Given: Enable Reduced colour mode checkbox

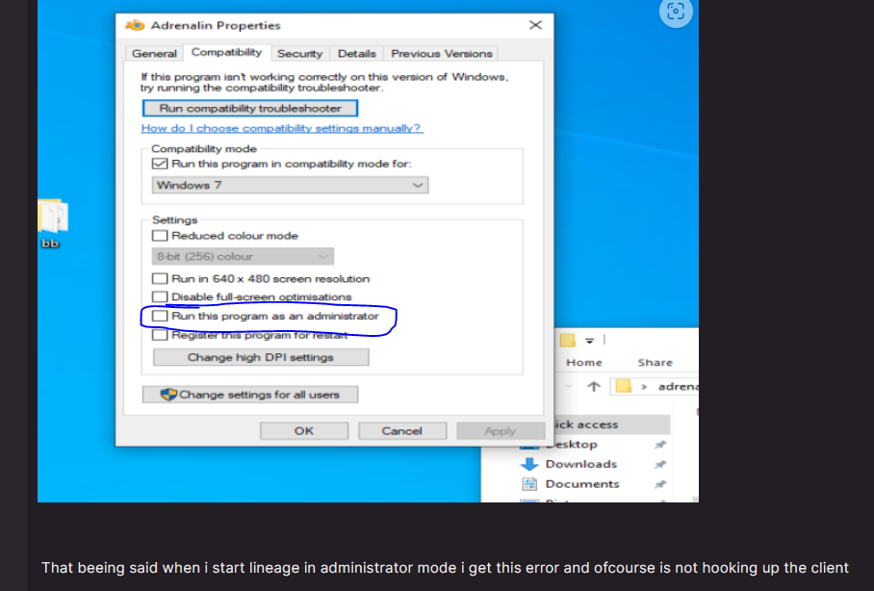Looking at the screenshot, I should pyautogui.click(x=160, y=236).
